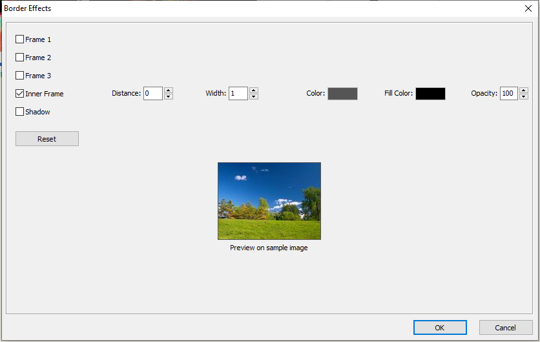Open the black Fill Color swatch

(x=430, y=94)
